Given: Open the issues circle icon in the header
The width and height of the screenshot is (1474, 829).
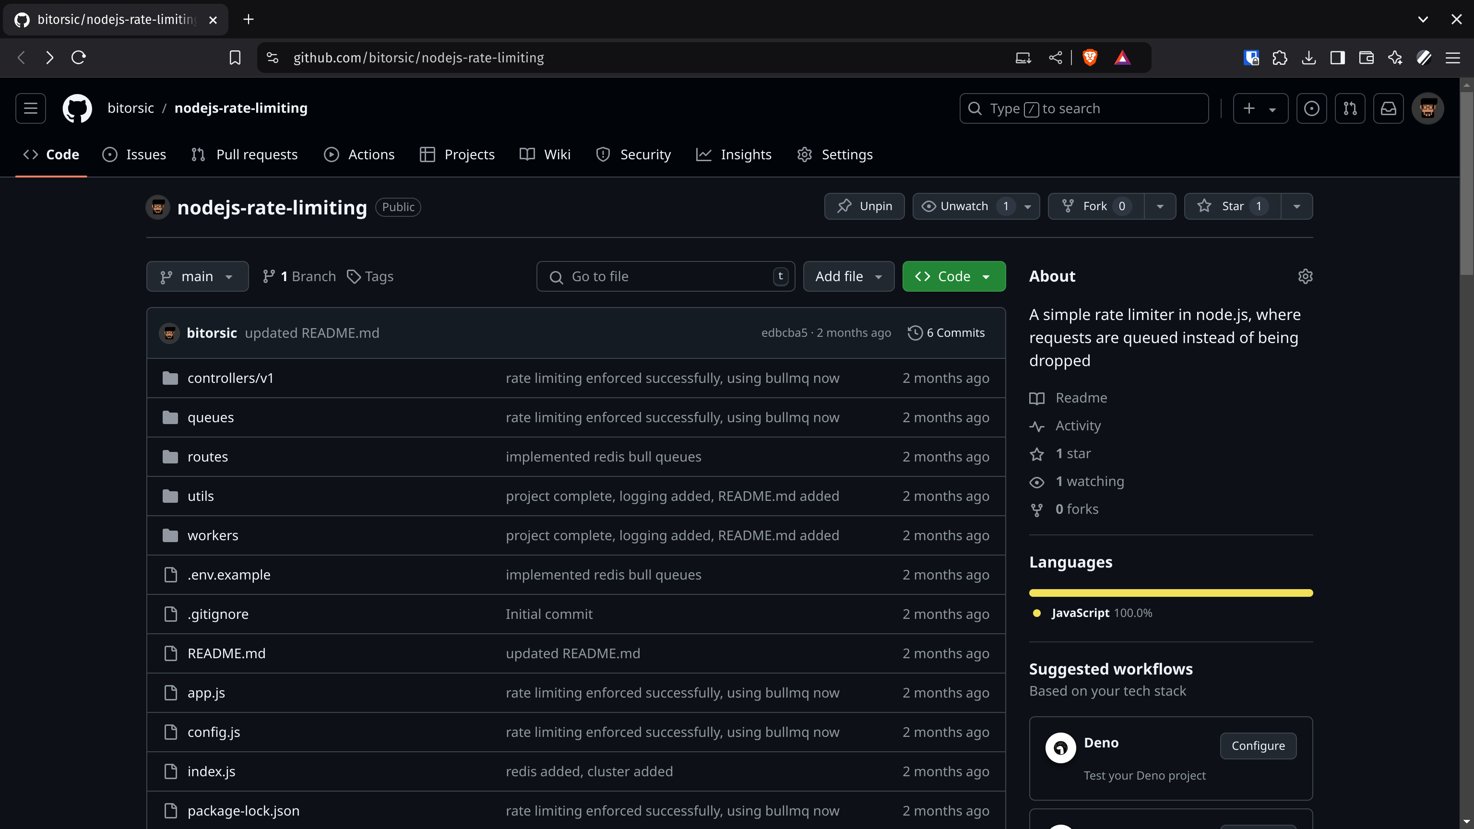Looking at the screenshot, I should click(1311, 108).
